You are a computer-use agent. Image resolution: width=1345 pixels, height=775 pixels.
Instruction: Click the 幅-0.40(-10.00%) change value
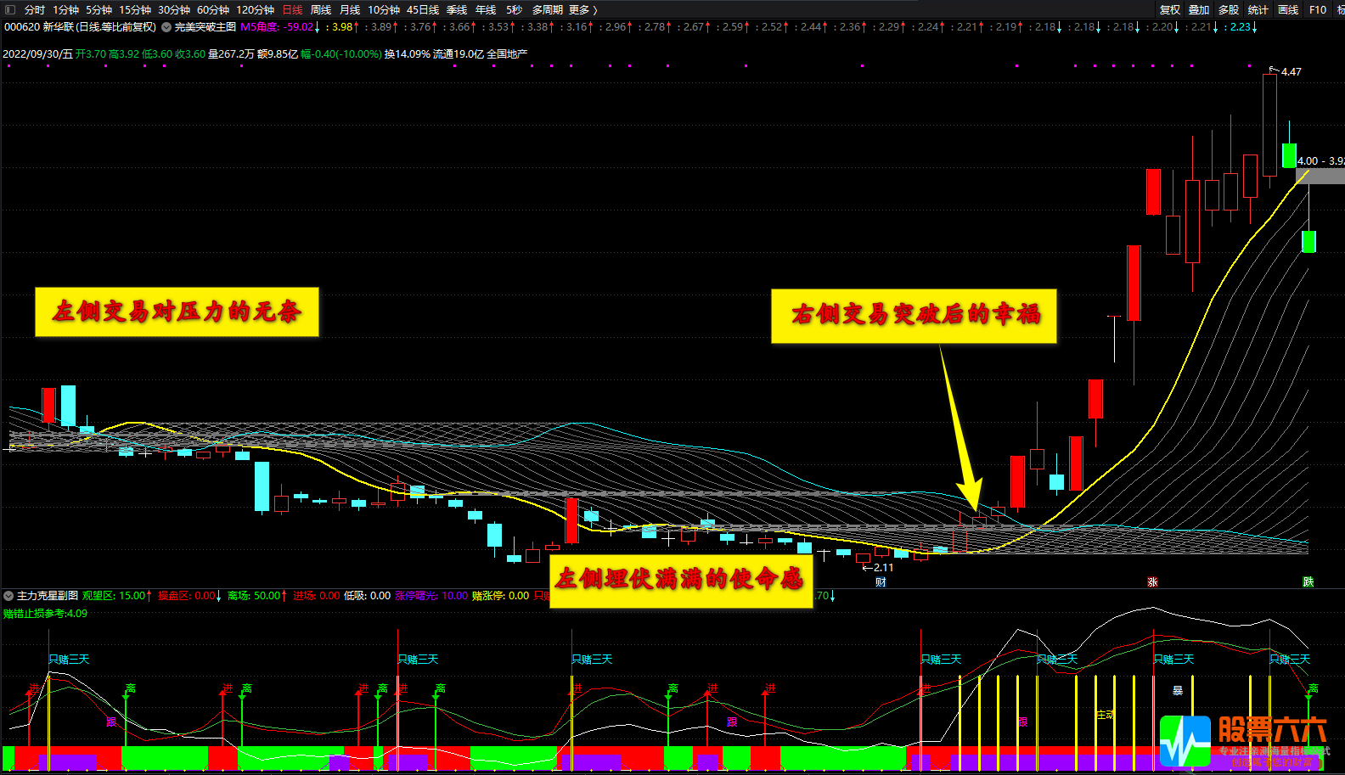tap(341, 53)
